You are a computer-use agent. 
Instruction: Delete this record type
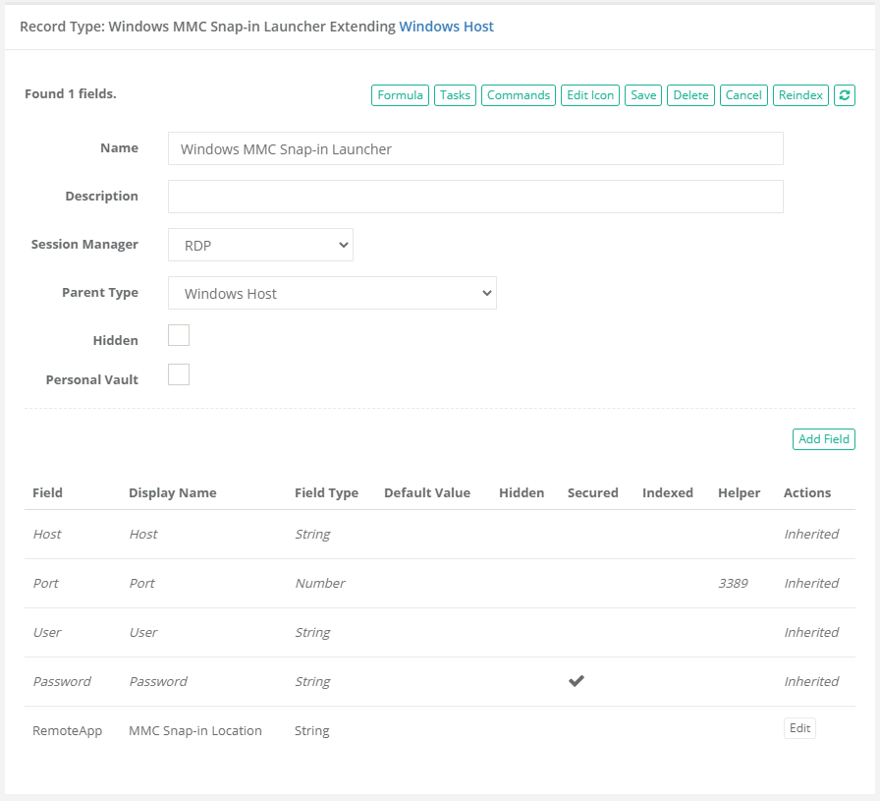tap(690, 95)
